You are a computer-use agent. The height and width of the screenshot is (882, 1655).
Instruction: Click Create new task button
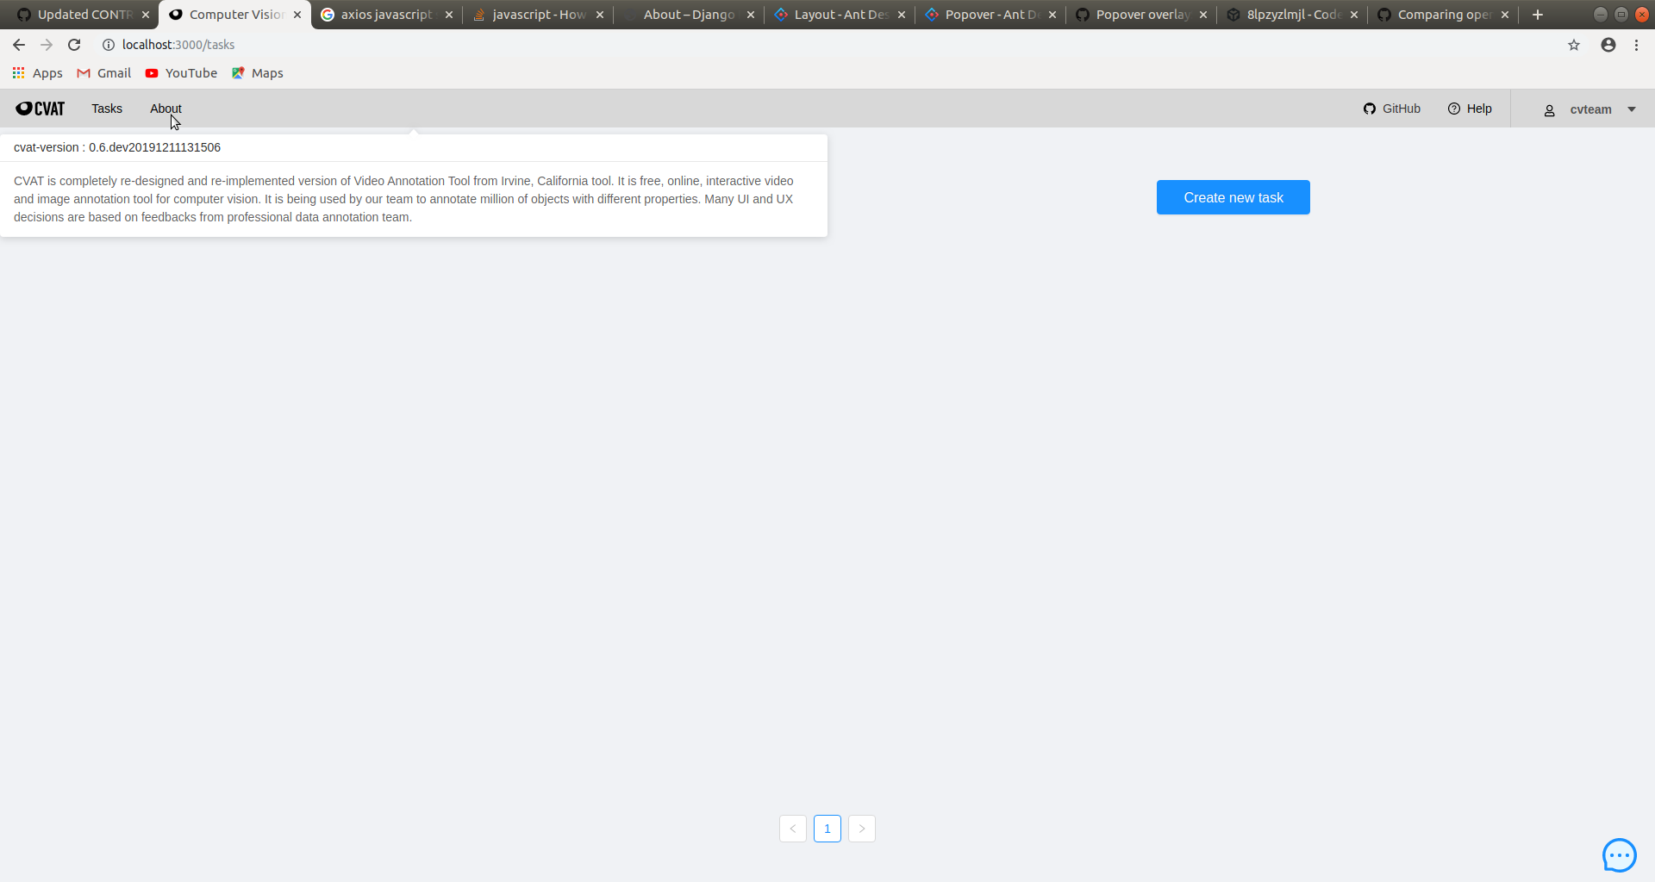1233,197
